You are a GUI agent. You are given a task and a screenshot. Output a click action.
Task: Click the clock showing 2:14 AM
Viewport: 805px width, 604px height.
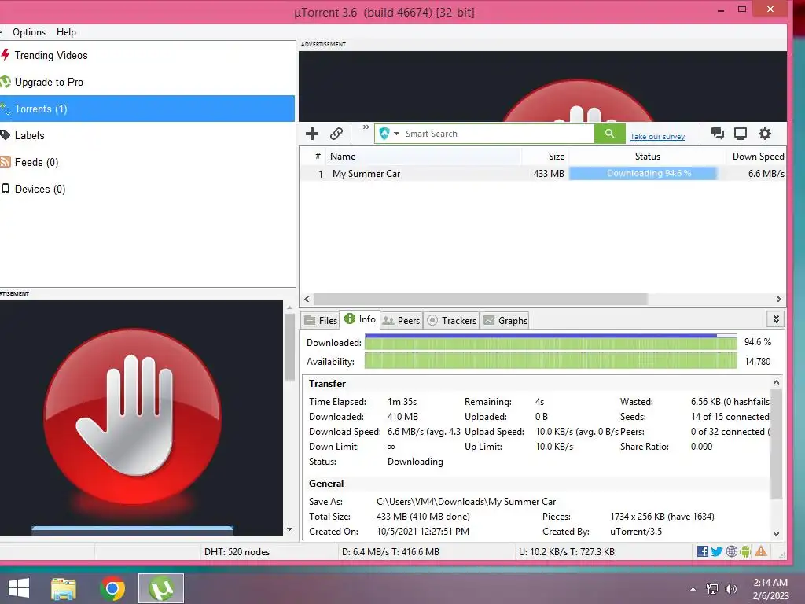770,583
